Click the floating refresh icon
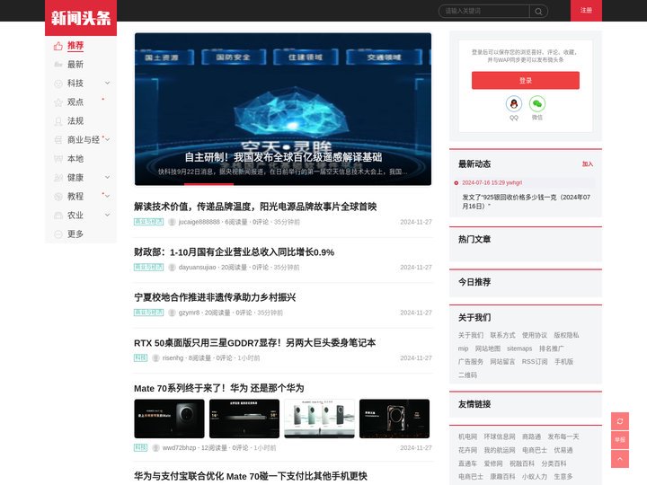 click(x=620, y=421)
